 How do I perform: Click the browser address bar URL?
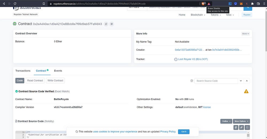tap(99, 3)
